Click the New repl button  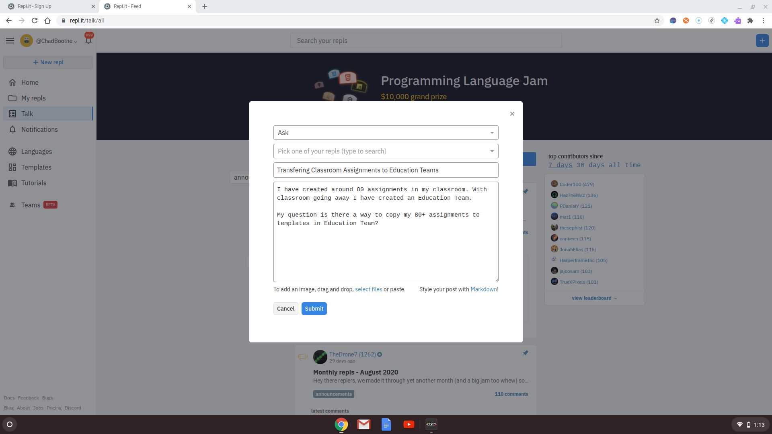tap(48, 62)
